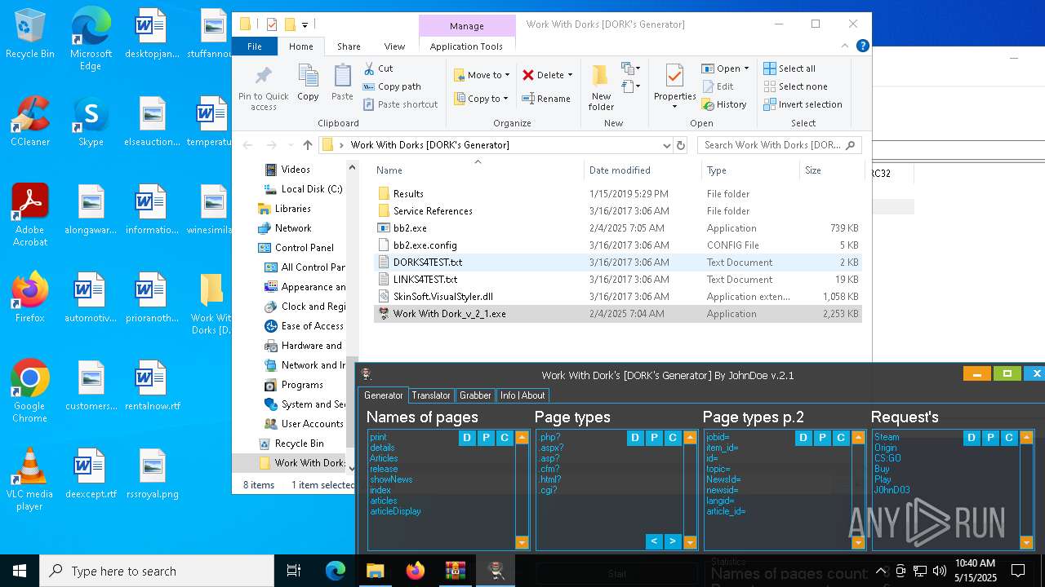Open Microsoft Edge from the taskbar
This screenshot has height=587, width=1045.
click(336, 571)
